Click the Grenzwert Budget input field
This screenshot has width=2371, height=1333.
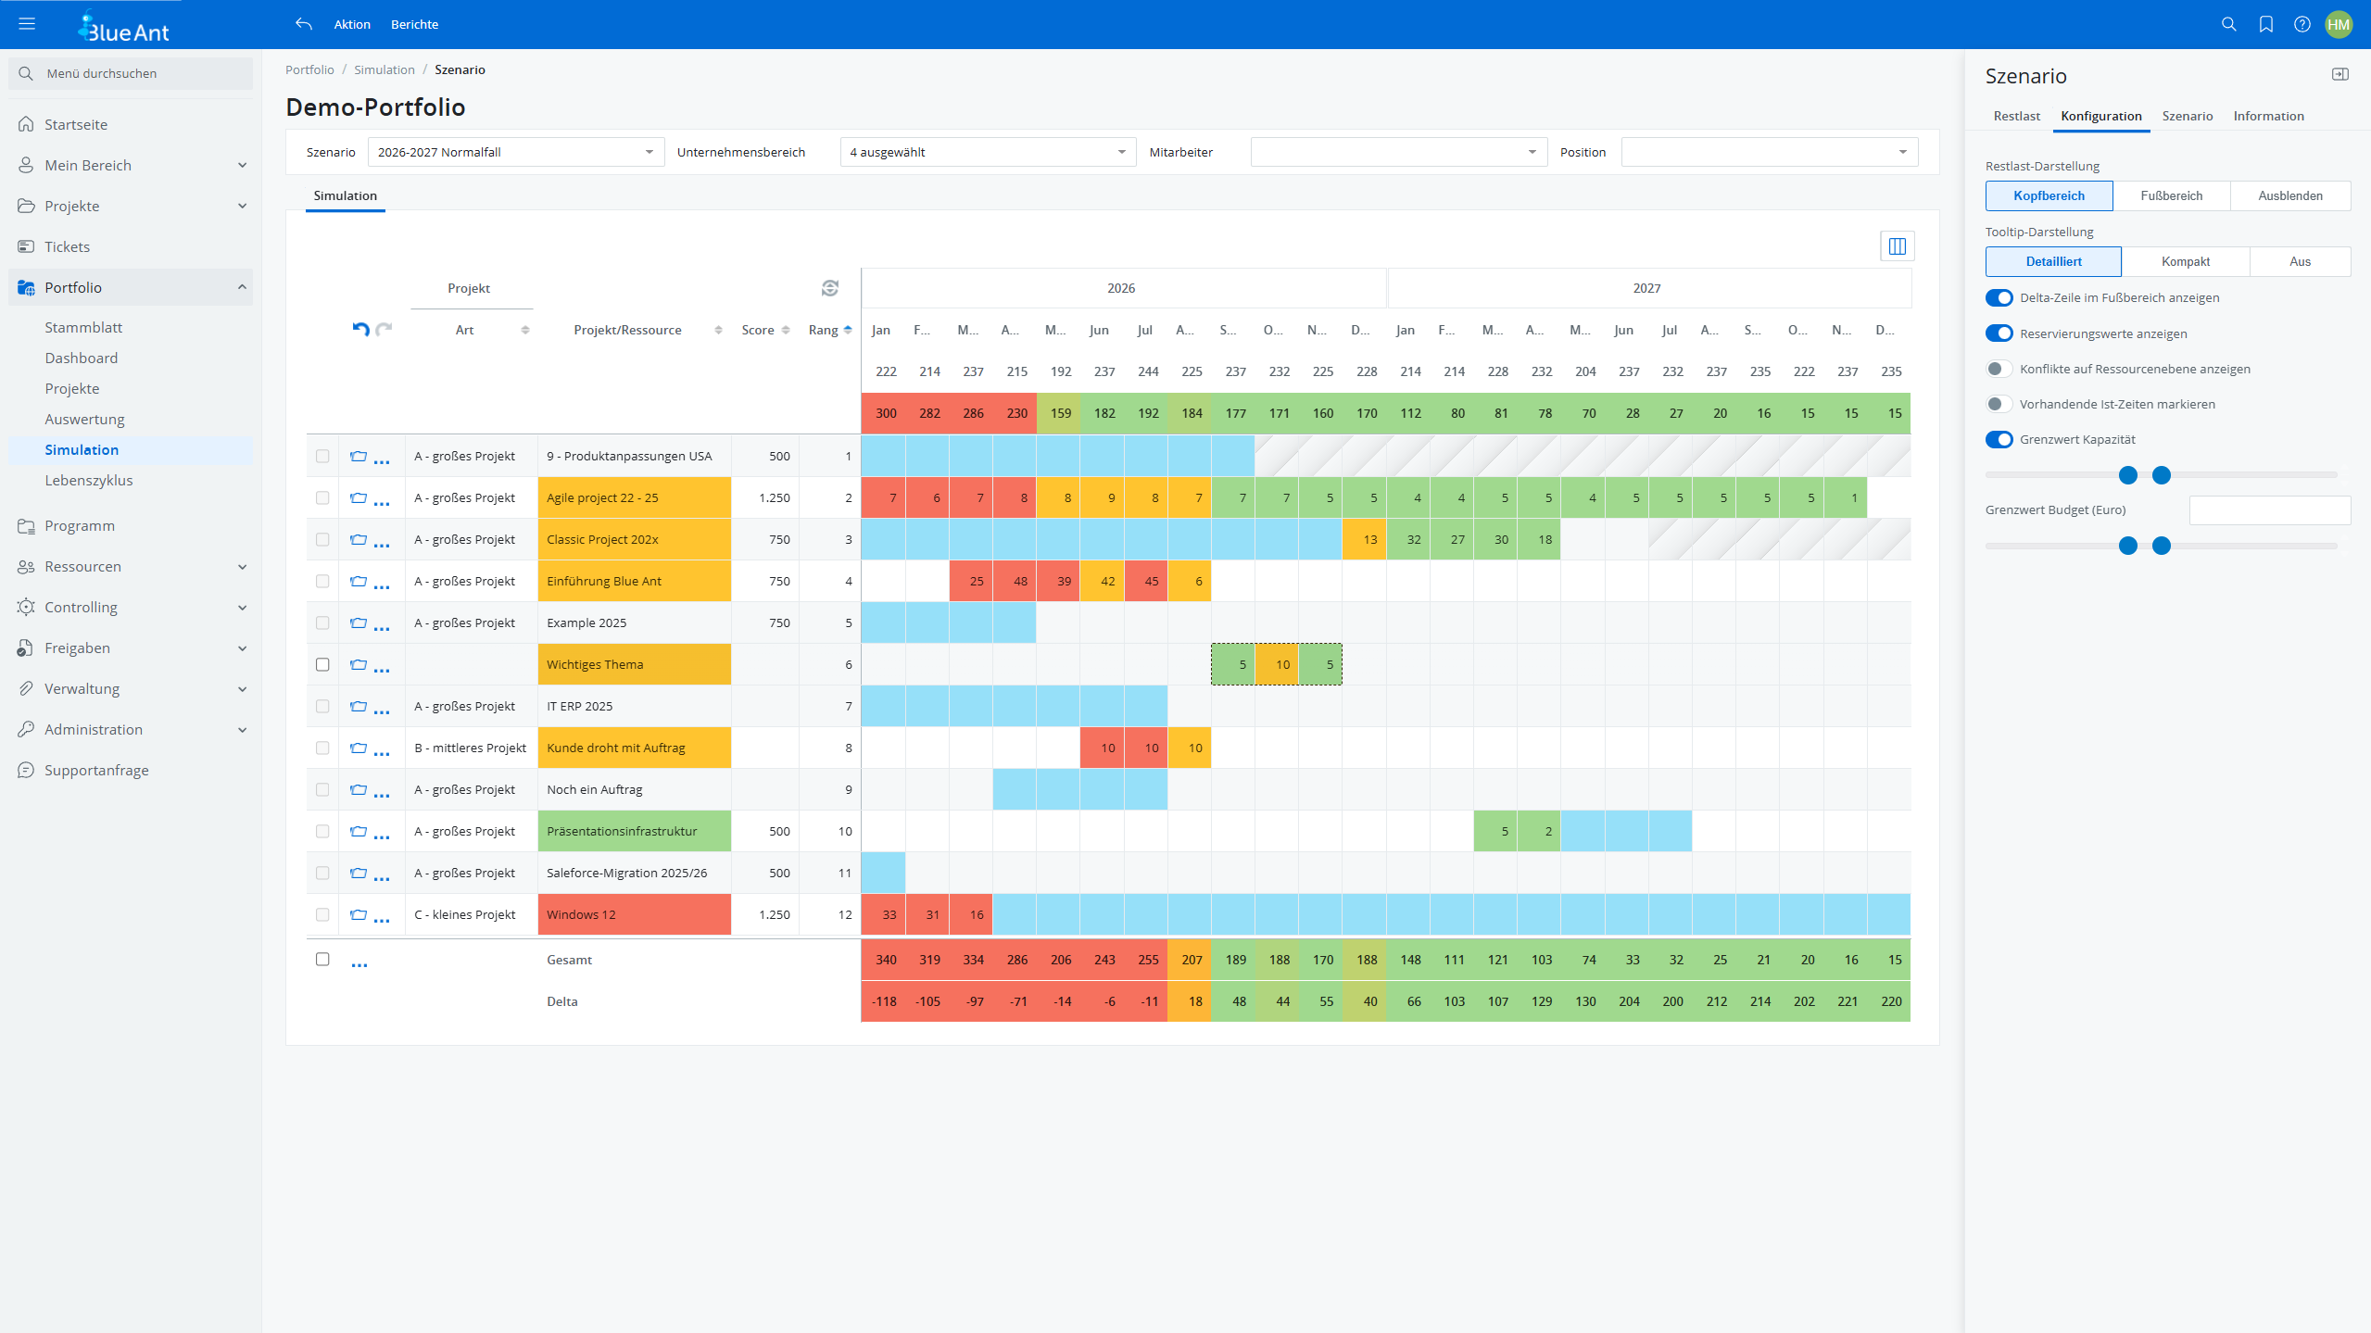coord(2269,509)
